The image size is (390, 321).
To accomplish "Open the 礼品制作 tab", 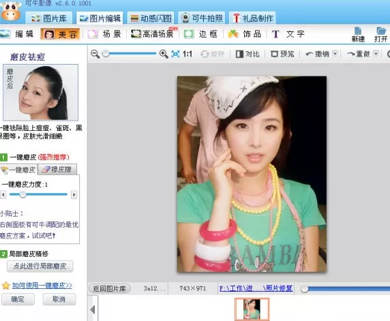I will point(252,18).
